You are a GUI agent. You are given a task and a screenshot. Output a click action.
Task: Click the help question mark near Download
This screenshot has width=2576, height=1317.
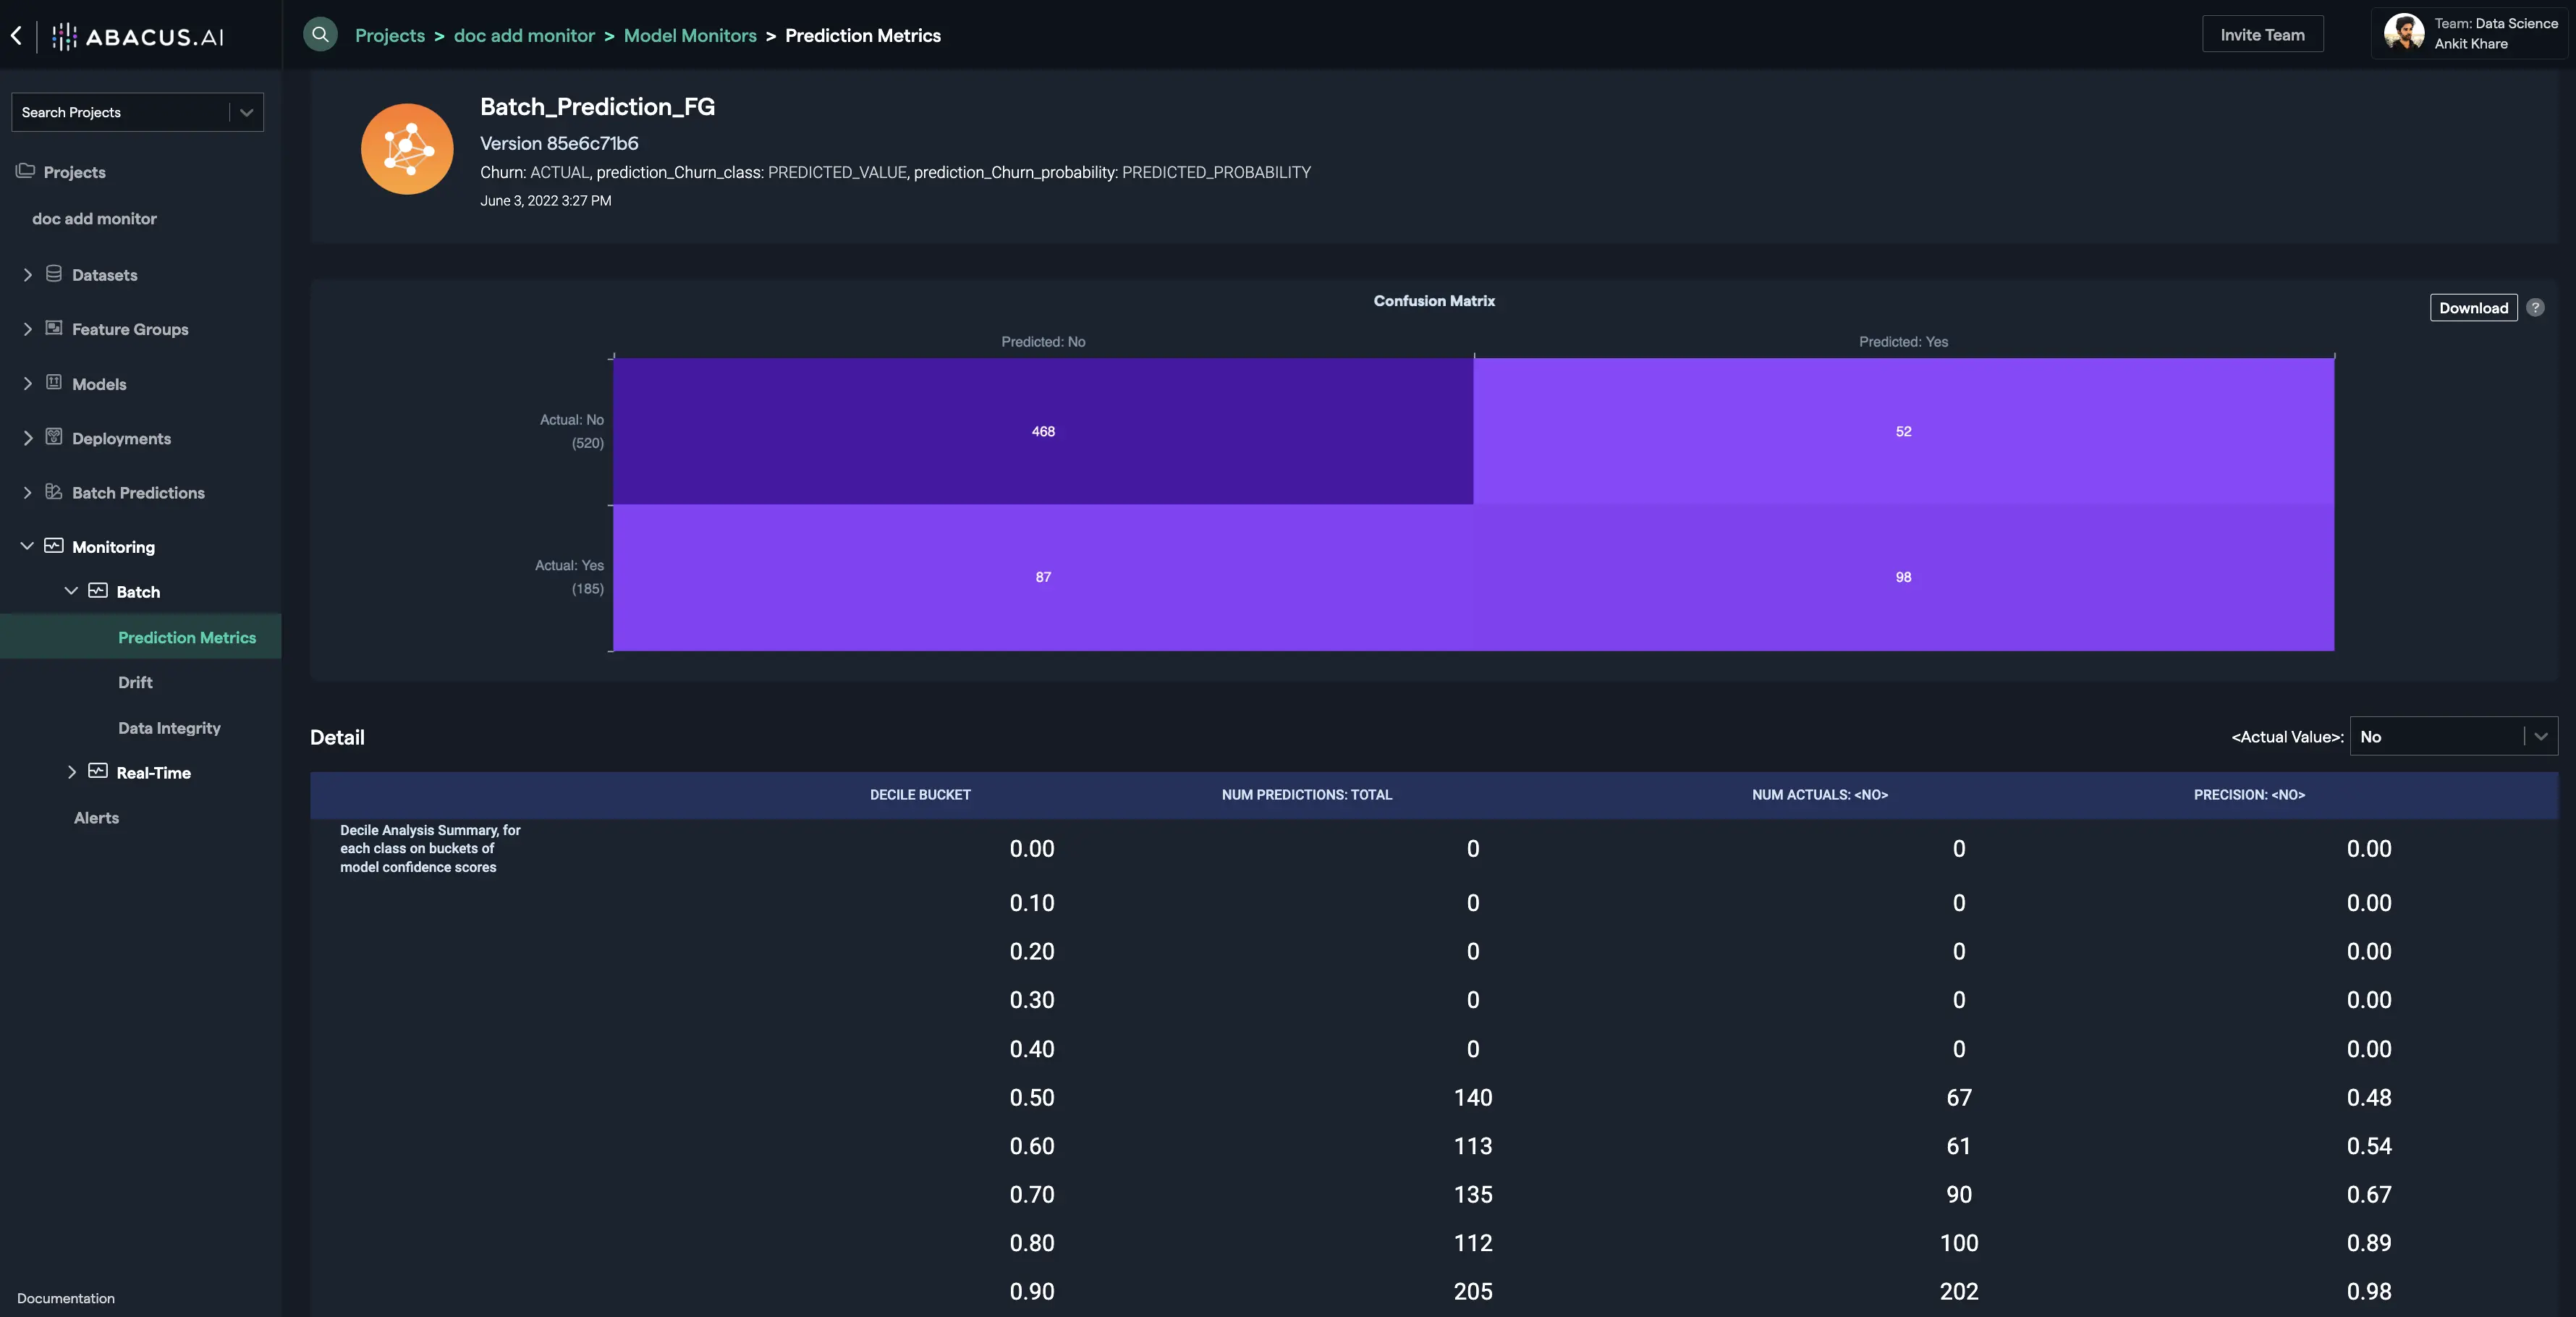pos(2535,308)
